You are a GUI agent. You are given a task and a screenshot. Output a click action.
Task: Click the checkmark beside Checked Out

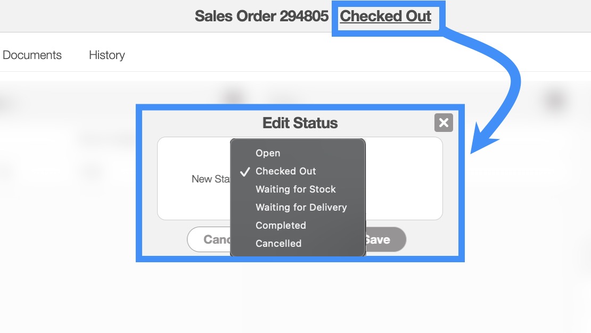tap(245, 171)
